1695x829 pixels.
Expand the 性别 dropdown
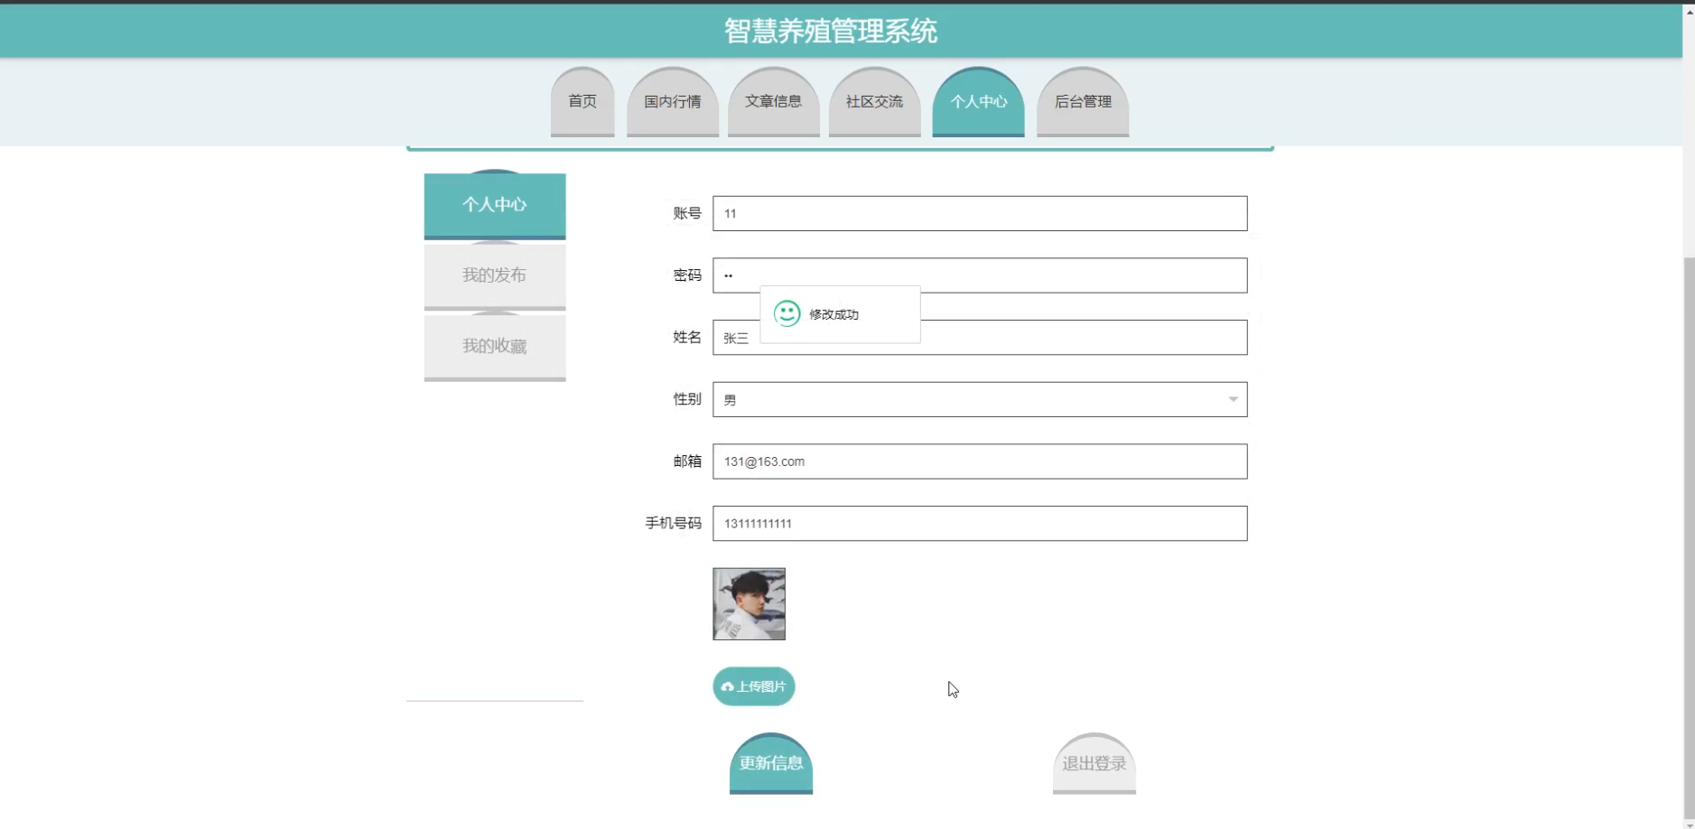[x=980, y=399]
